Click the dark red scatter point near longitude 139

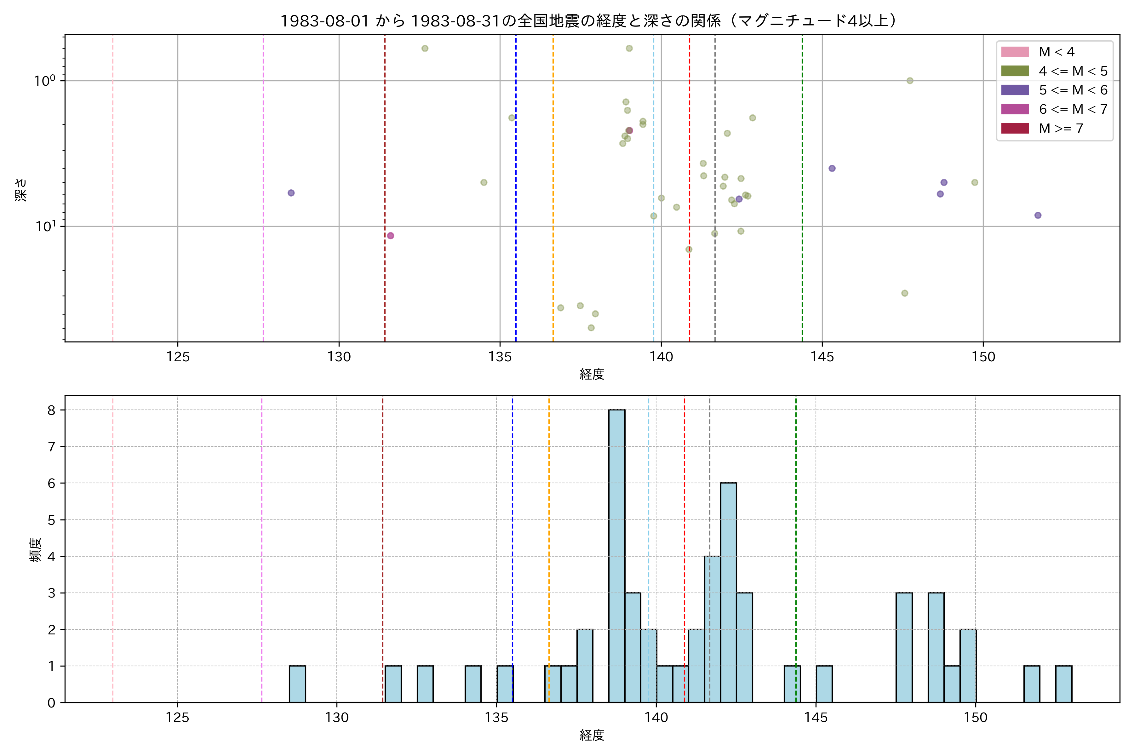pos(629,131)
